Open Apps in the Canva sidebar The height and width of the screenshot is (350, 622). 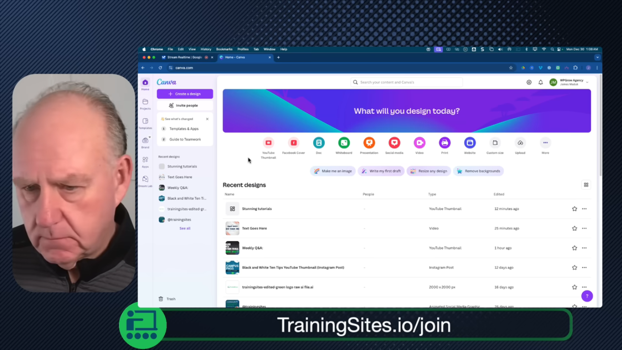(x=145, y=162)
